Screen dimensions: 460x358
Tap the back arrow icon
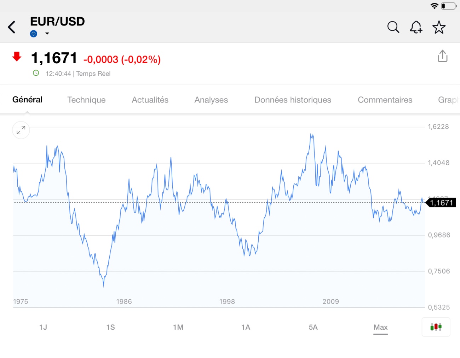point(12,27)
